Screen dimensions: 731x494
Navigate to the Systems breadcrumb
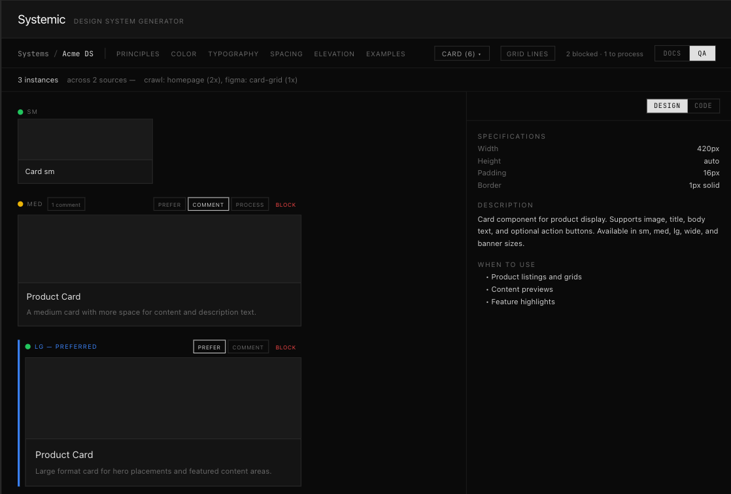tap(33, 54)
